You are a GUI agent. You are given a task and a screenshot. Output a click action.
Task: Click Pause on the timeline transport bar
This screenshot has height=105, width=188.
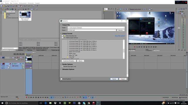tap(36, 97)
